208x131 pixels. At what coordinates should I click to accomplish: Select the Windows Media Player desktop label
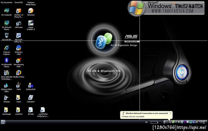(31, 3)
